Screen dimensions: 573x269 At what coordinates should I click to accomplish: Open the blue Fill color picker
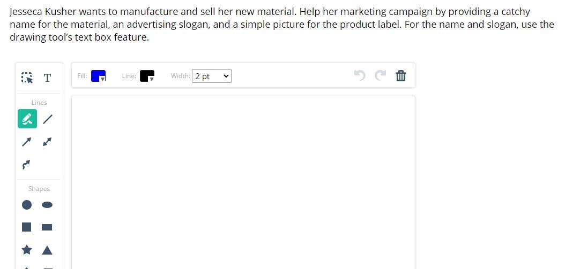coord(98,76)
